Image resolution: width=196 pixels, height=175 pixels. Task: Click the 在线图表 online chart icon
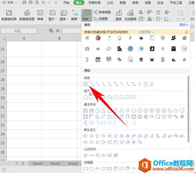[131, 15]
